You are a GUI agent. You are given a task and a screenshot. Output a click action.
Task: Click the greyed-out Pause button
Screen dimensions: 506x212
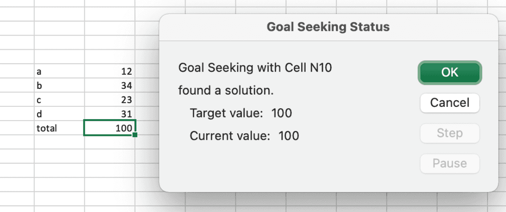pyautogui.click(x=449, y=164)
